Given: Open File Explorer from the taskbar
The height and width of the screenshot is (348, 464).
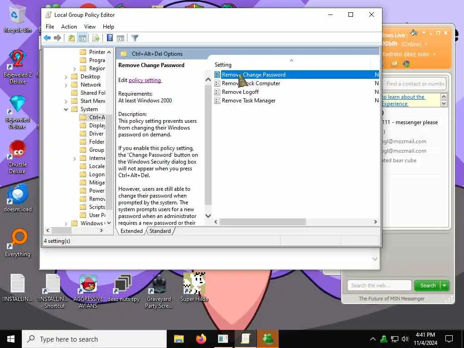Looking at the screenshot, I should (x=179, y=339).
